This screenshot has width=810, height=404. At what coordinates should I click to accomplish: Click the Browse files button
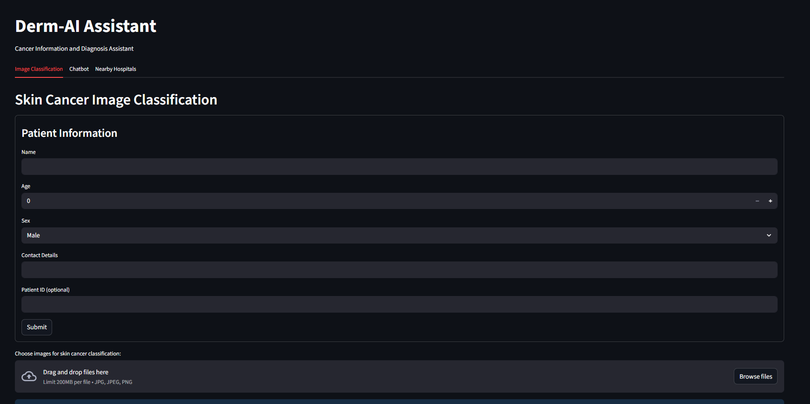click(755, 376)
